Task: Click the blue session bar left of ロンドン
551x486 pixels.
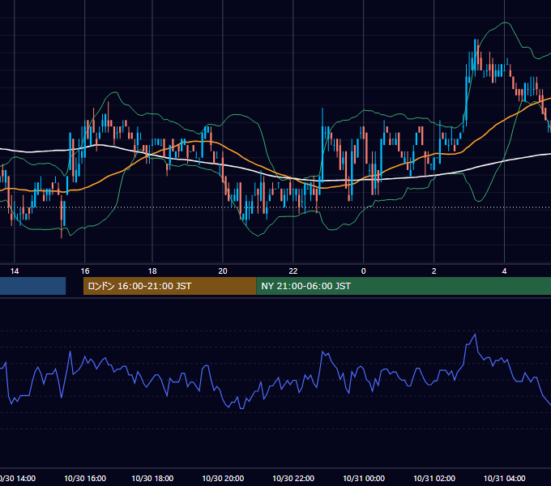Action: [x=32, y=286]
